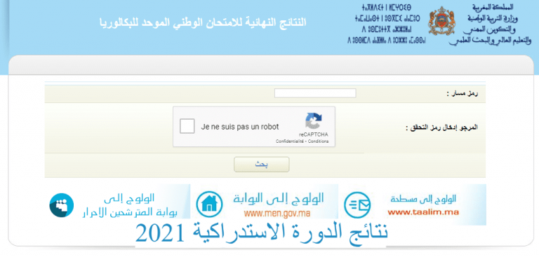Open the reCAPTCHA Conditions link
This screenshot has width=539, height=257.
[319, 141]
